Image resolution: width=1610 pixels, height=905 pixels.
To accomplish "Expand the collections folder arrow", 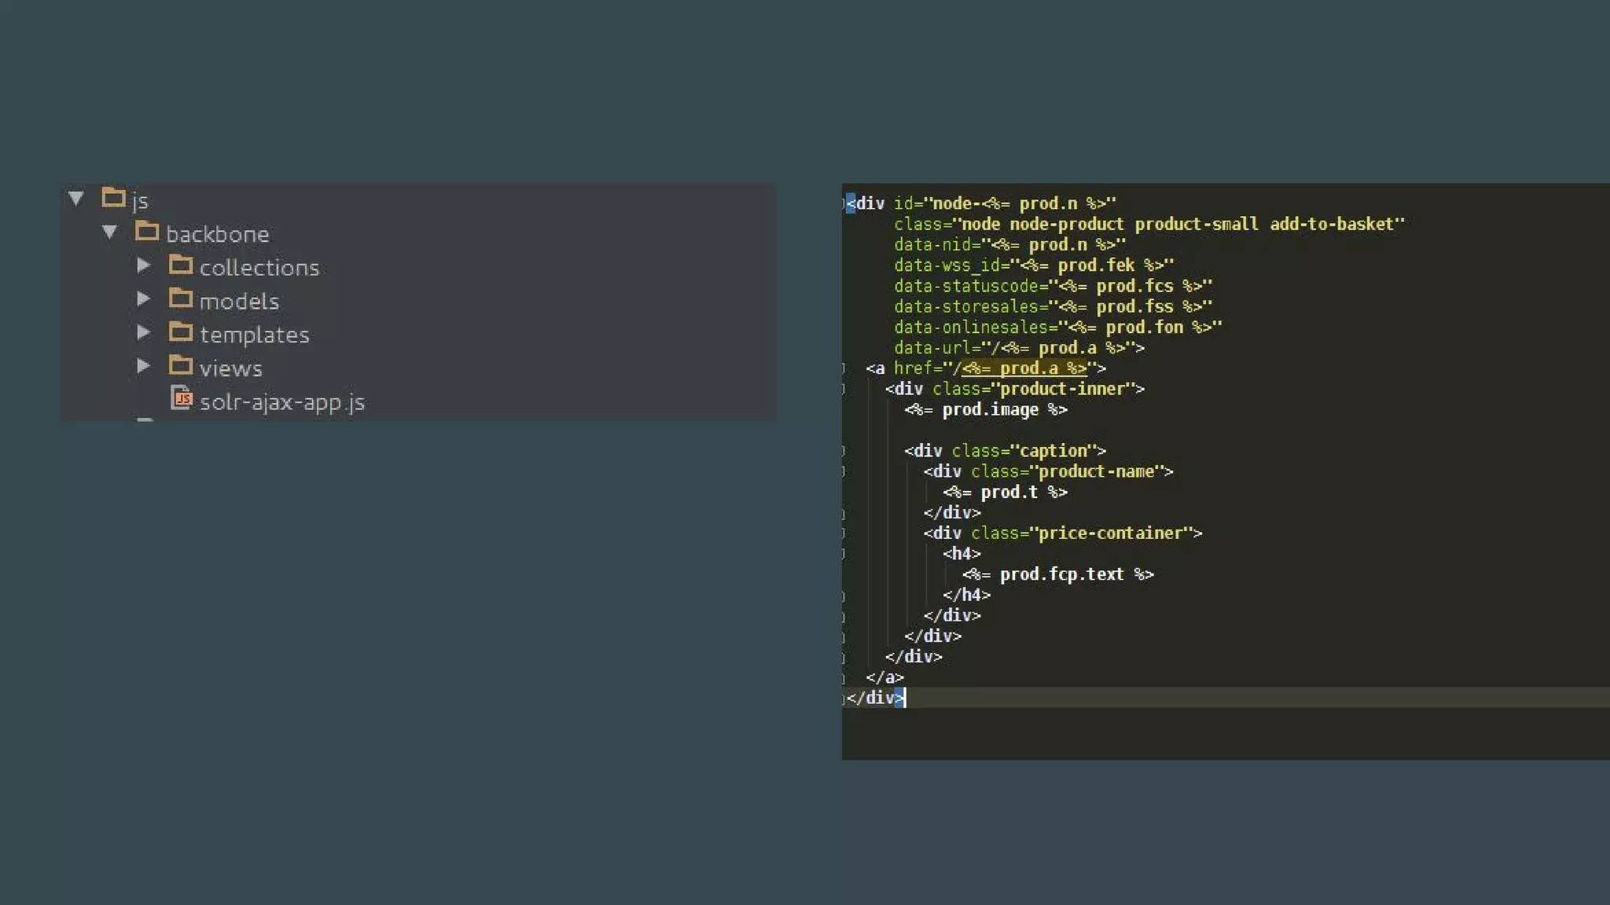I will click(143, 266).
